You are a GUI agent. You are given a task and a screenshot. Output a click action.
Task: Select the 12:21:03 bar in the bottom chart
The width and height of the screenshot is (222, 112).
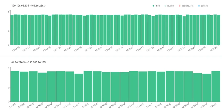pos(216,86)
